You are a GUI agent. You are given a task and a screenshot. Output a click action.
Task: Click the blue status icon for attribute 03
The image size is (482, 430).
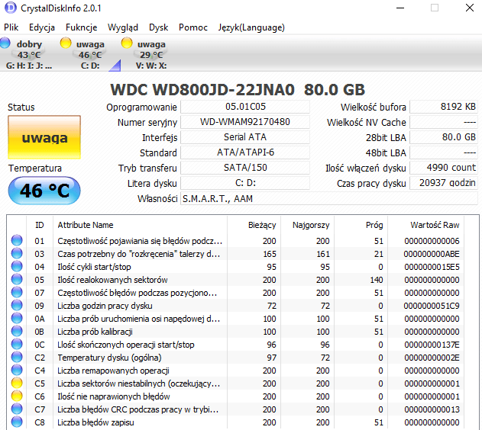17,254
